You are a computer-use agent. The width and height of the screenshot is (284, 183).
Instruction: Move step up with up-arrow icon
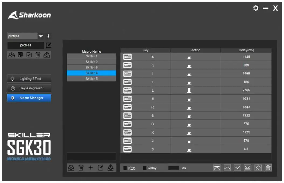tap(227, 168)
